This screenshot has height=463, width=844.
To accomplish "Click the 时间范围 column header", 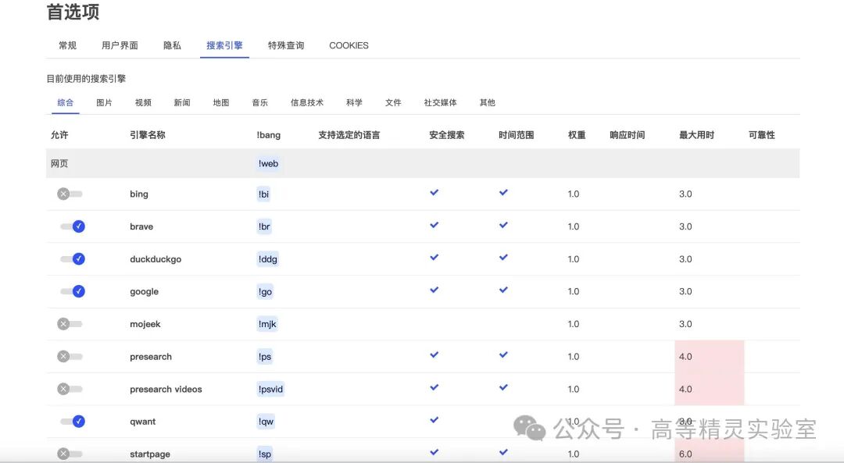I will pyautogui.click(x=517, y=135).
